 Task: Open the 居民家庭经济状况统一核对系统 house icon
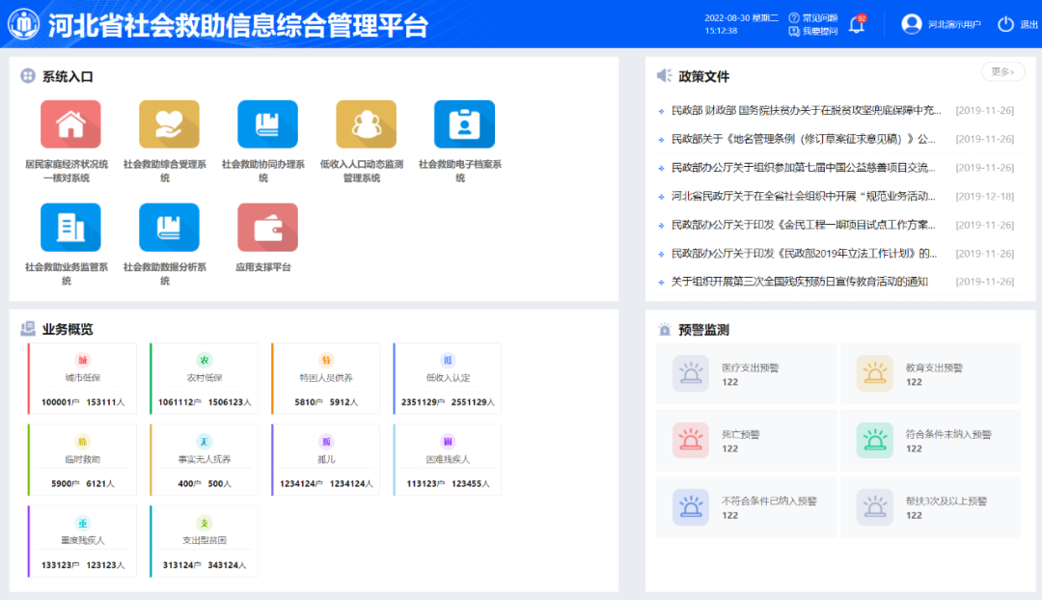coord(70,124)
